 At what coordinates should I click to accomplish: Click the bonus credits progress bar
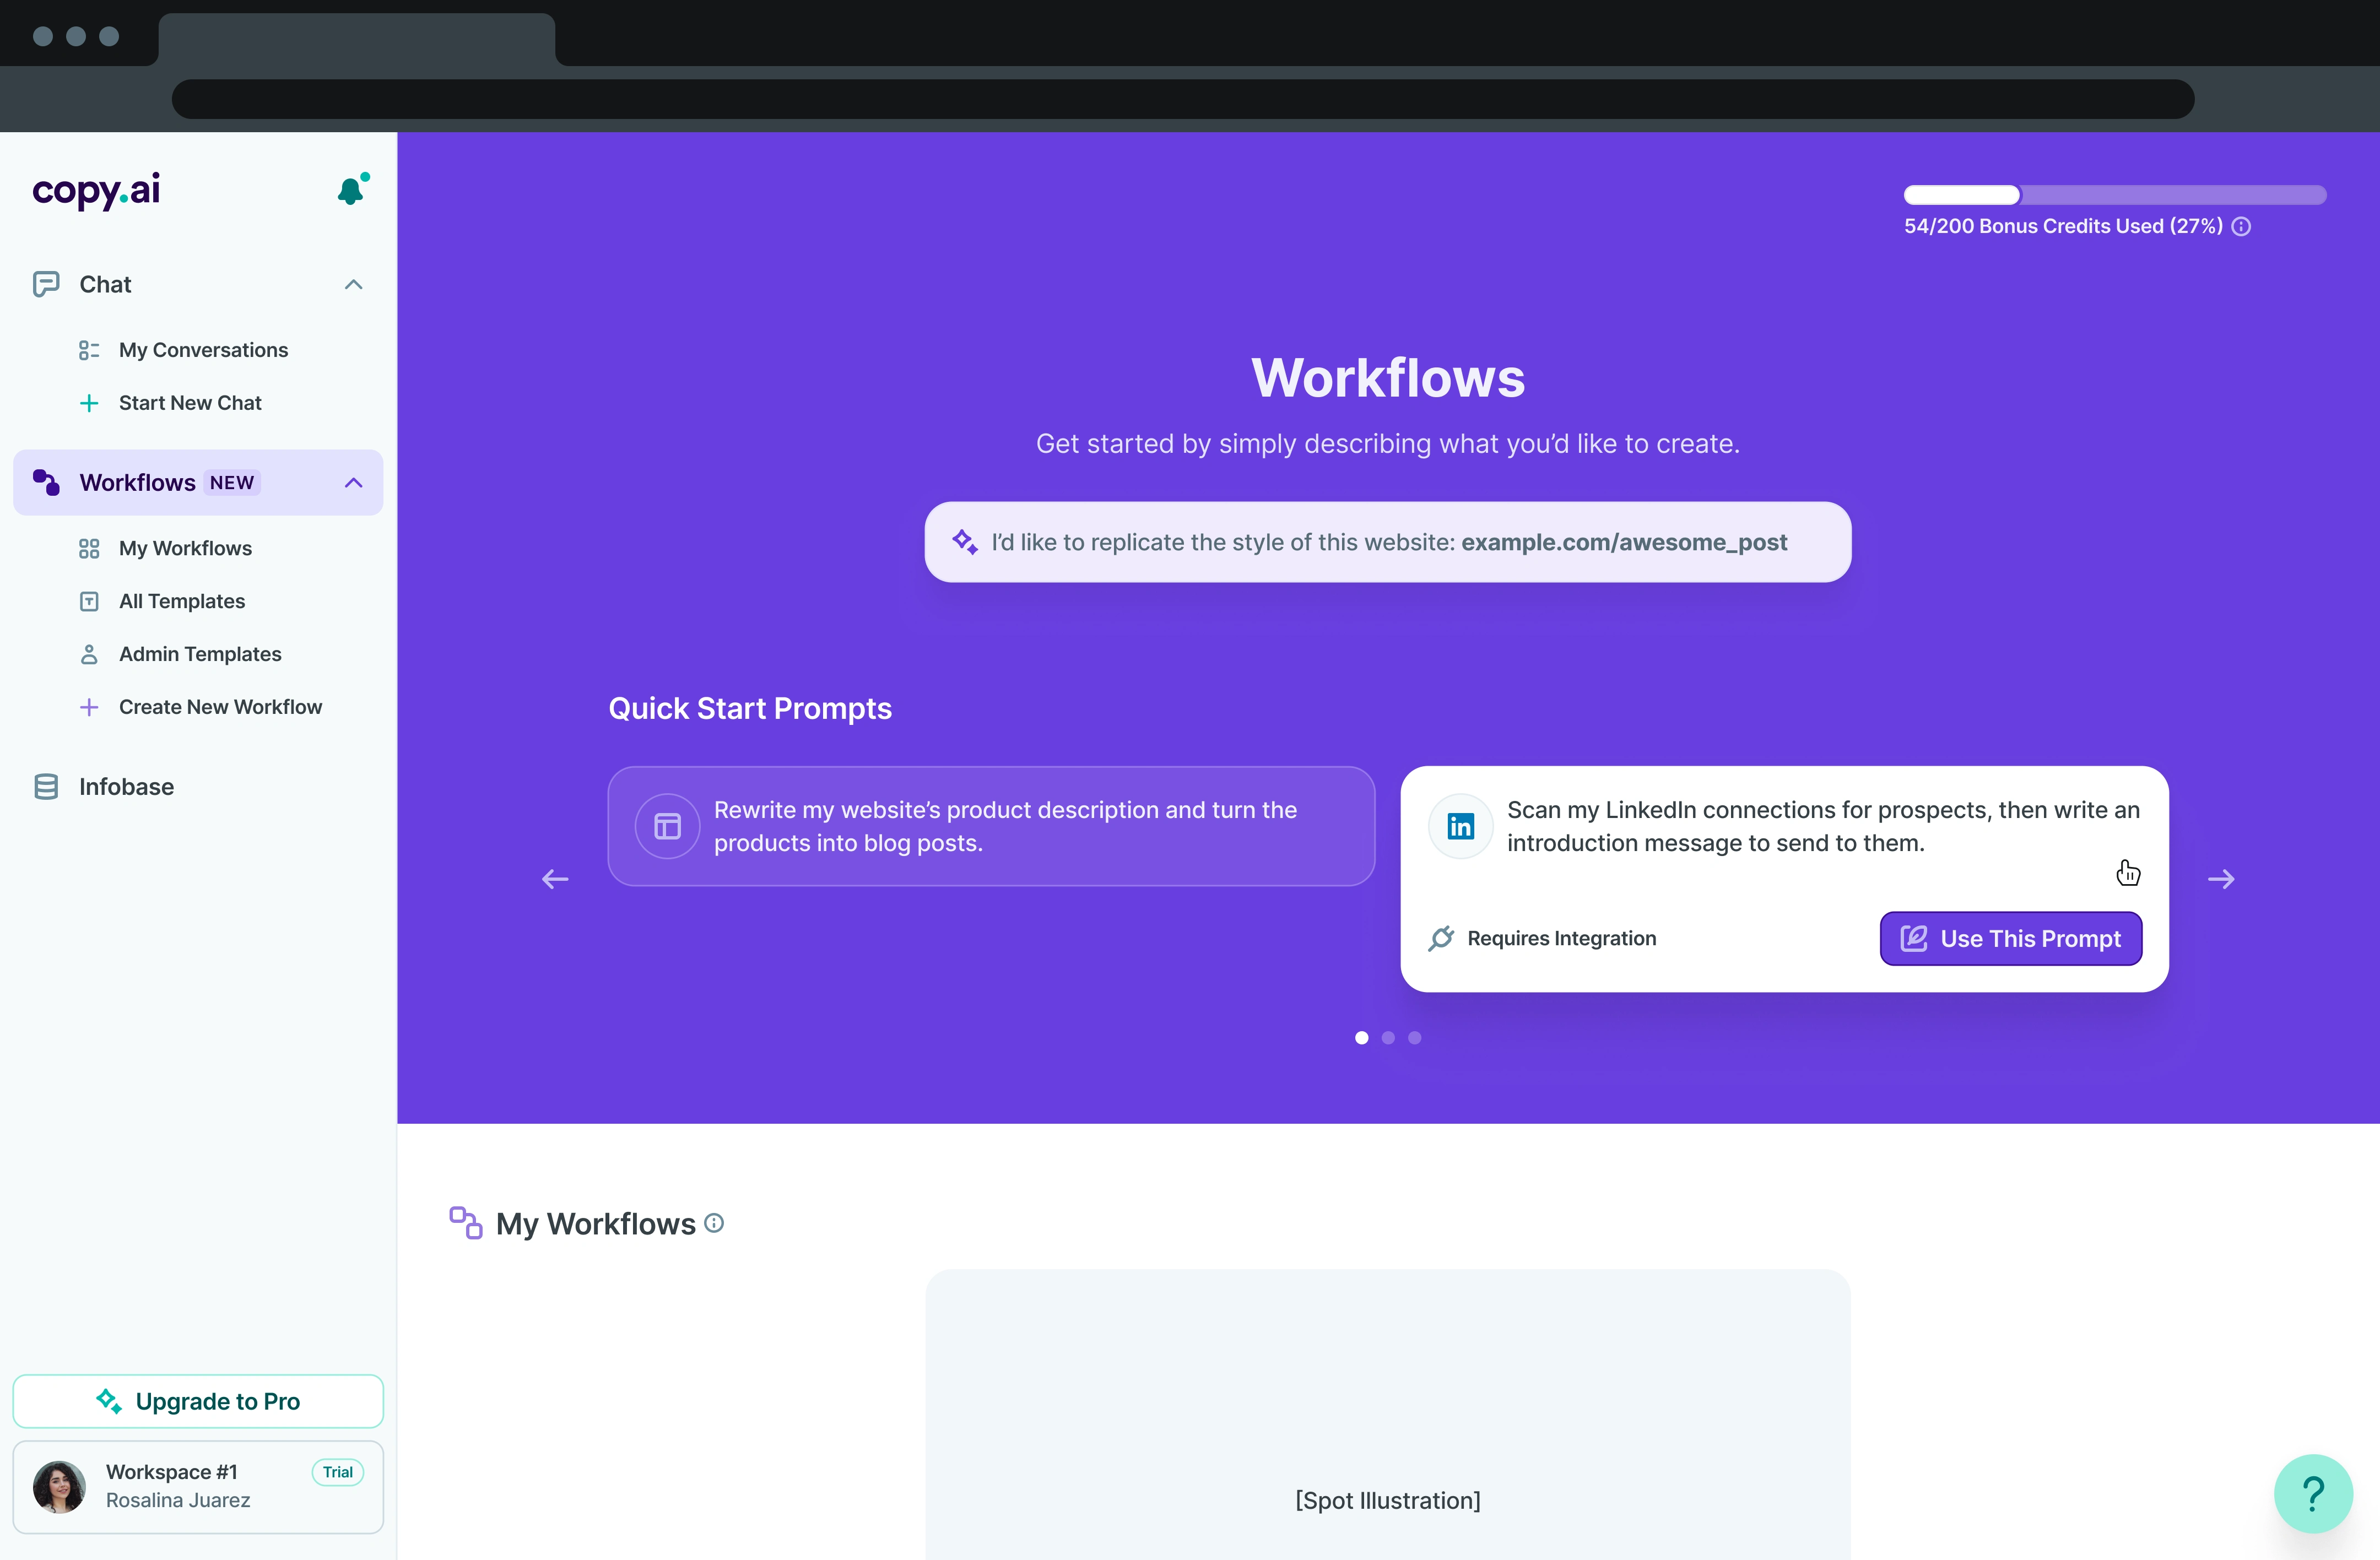pos(2114,195)
